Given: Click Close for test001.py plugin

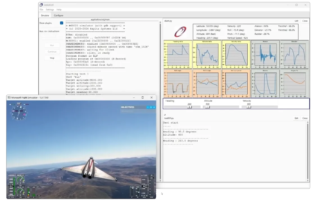Looking at the screenshot, I should coord(305,118).
